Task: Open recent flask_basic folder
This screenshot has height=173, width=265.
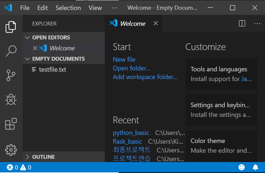Action: (x=127, y=141)
